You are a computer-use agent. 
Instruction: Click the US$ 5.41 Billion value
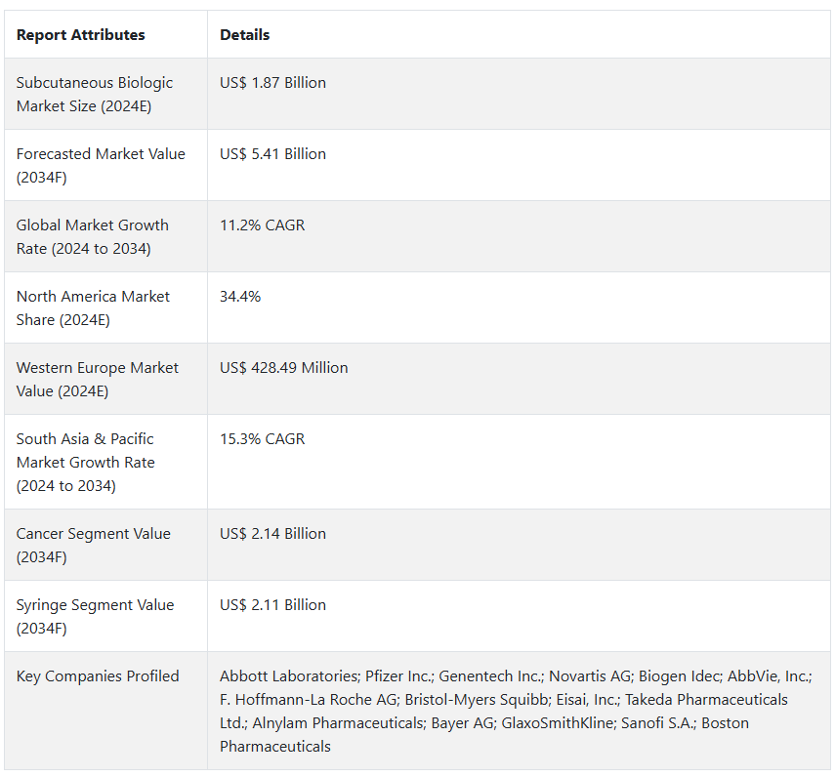coord(272,154)
